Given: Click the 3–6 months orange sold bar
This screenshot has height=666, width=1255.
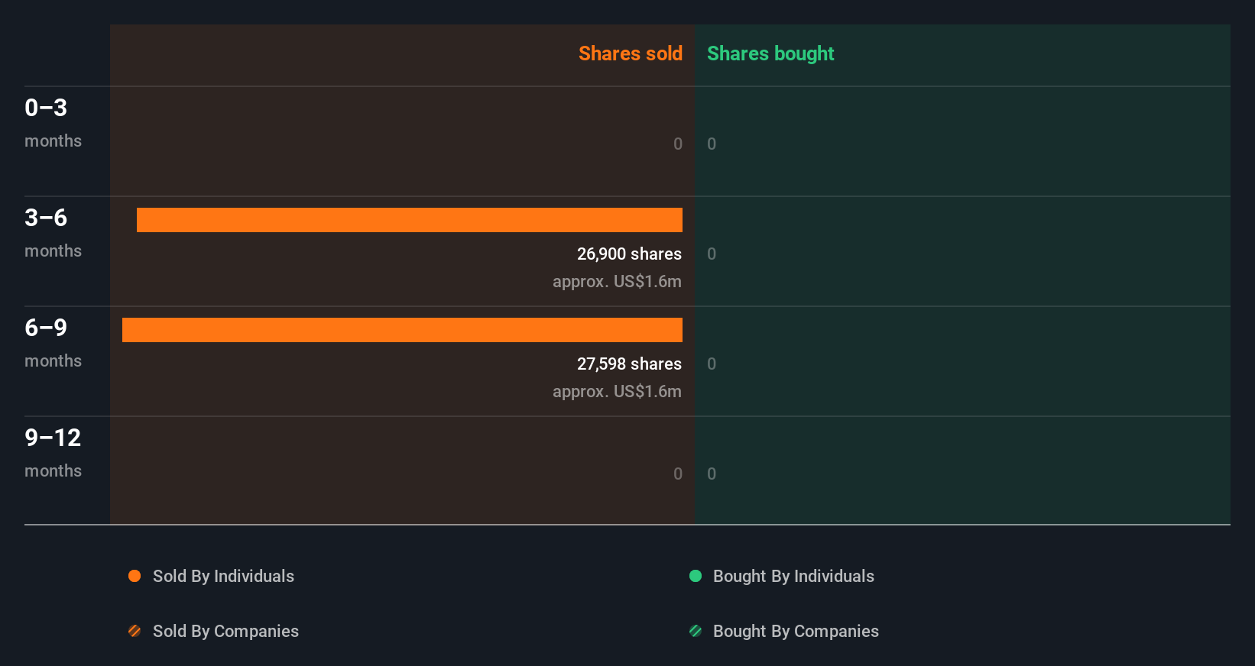Looking at the screenshot, I should [x=410, y=220].
